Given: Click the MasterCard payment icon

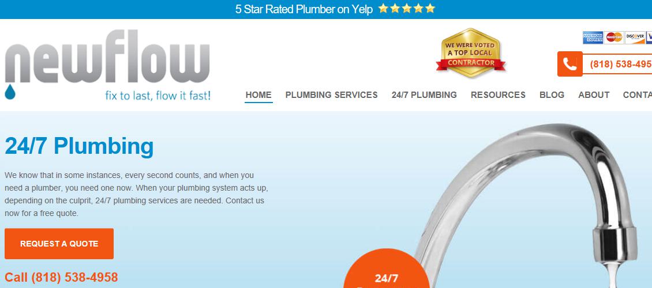Looking at the screenshot, I should click(614, 37).
